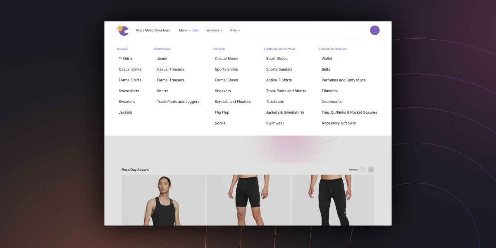Viewport: 496px width, 248px height.
Task: Choose Sandals and Floaters
Action: [x=233, y=102]
